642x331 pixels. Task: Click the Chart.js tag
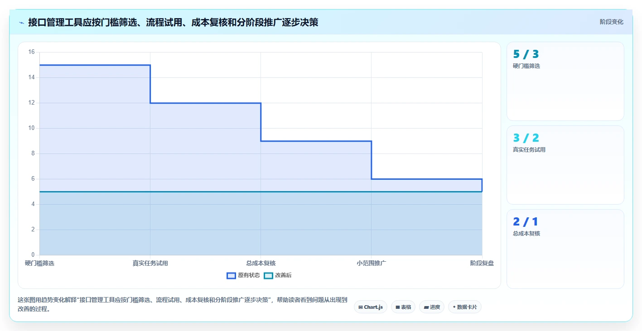(371, 307)
